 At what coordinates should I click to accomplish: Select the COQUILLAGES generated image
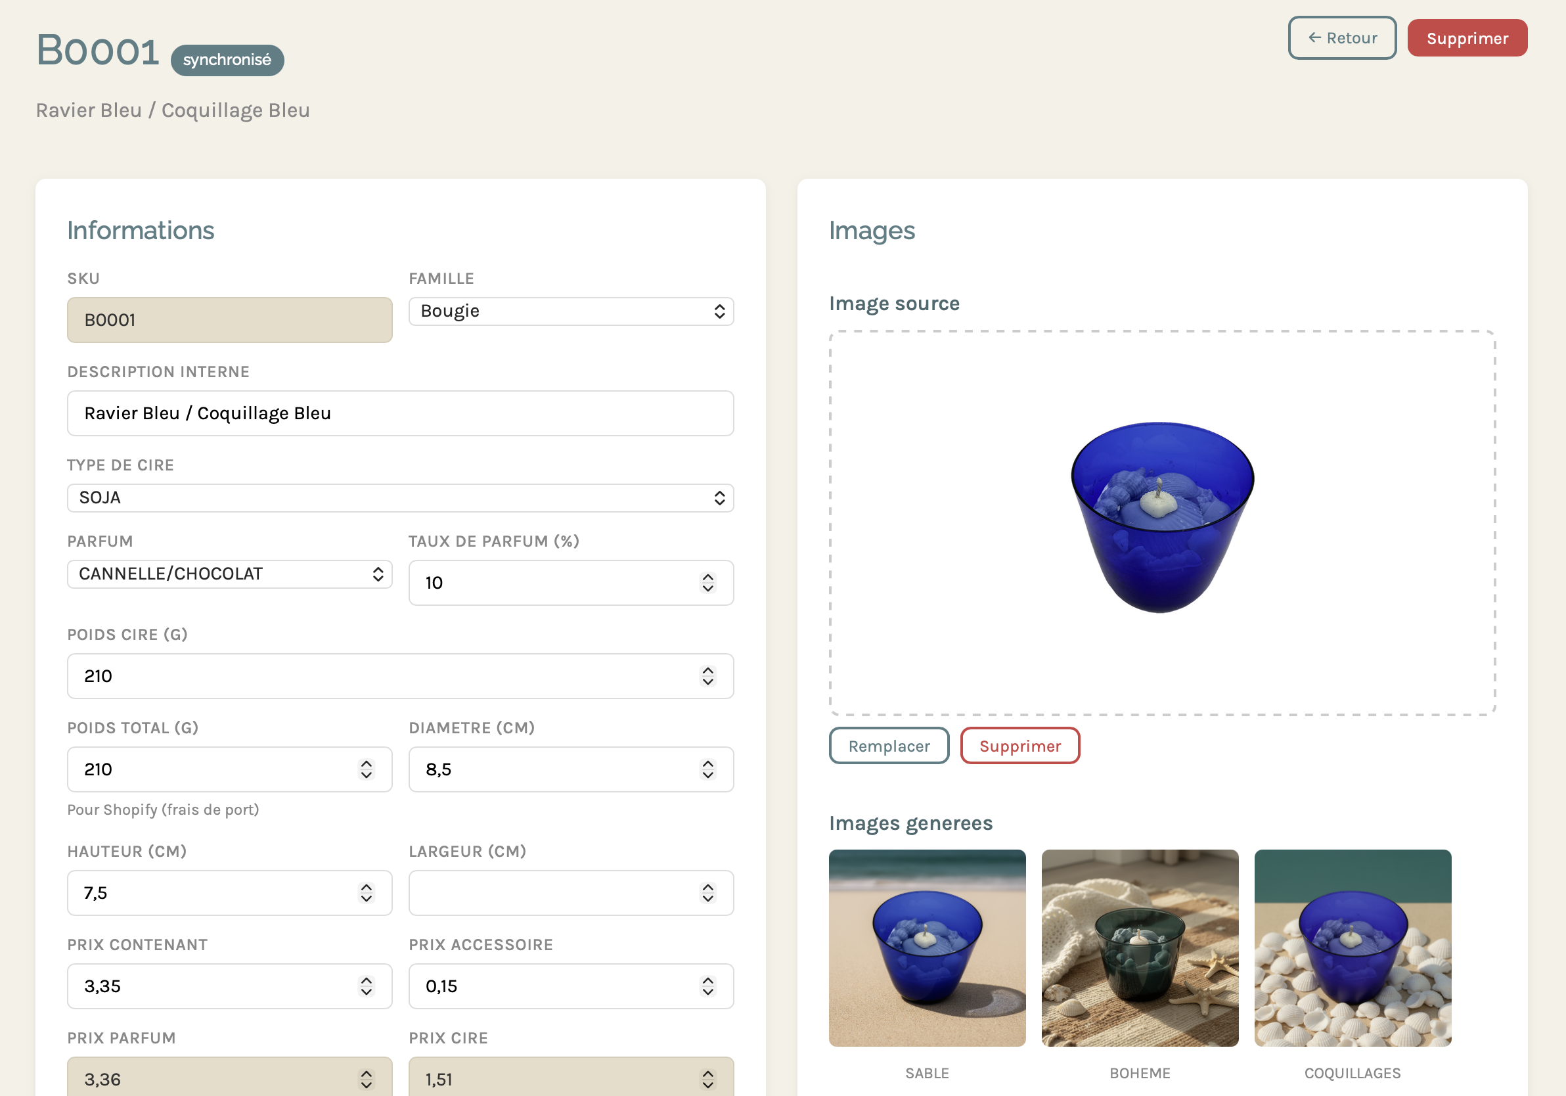(x=1353, y=948)
